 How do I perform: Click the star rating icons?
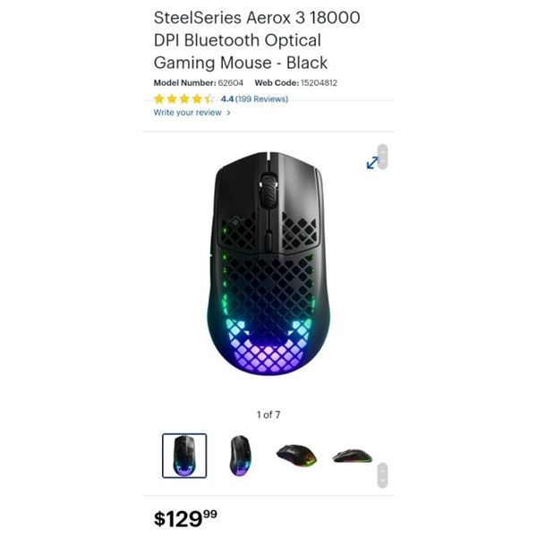tap(184, 99)
